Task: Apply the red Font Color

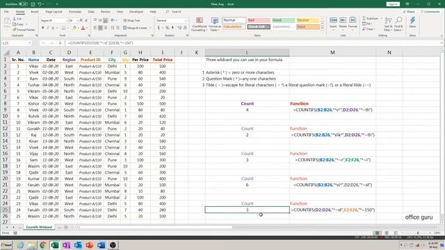Action: [x=83, y=28]
